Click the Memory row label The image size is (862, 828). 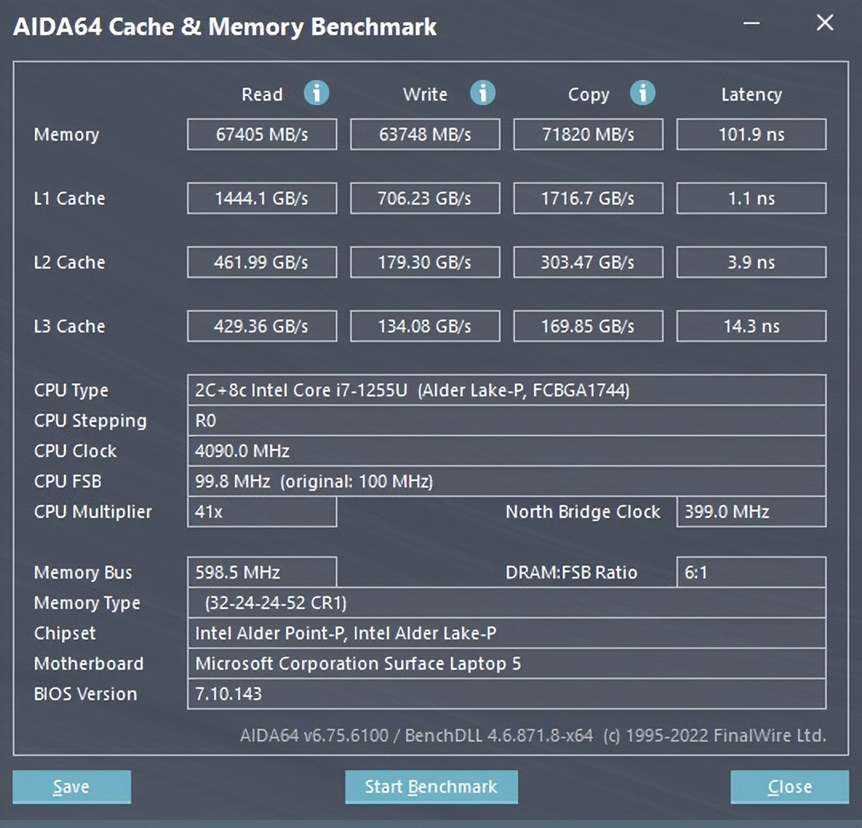click(66, 134)
